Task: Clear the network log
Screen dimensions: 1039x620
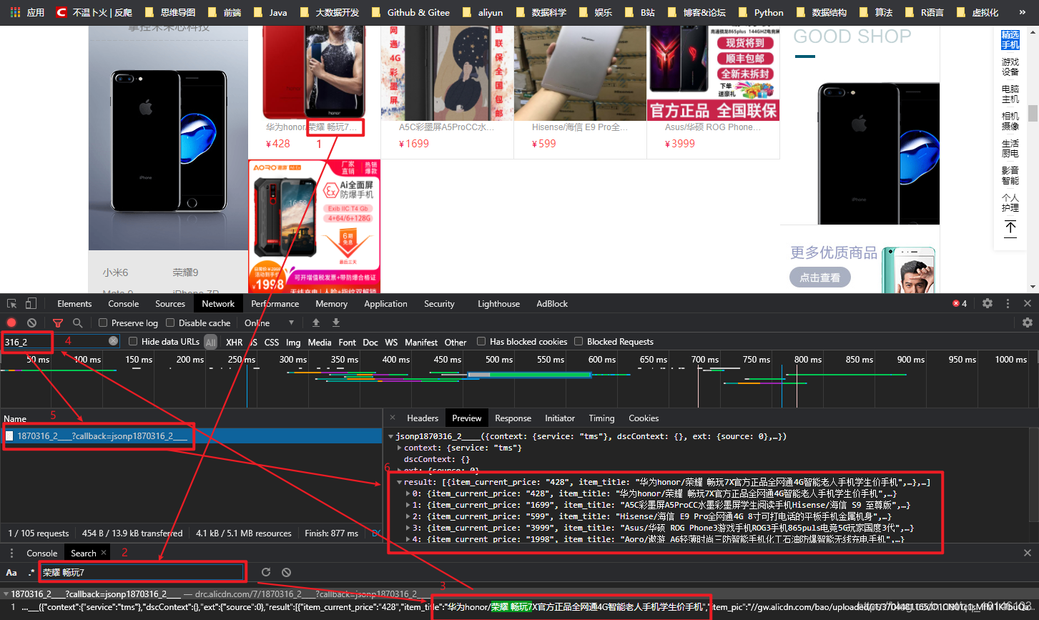Action: (x=31, y=323)
